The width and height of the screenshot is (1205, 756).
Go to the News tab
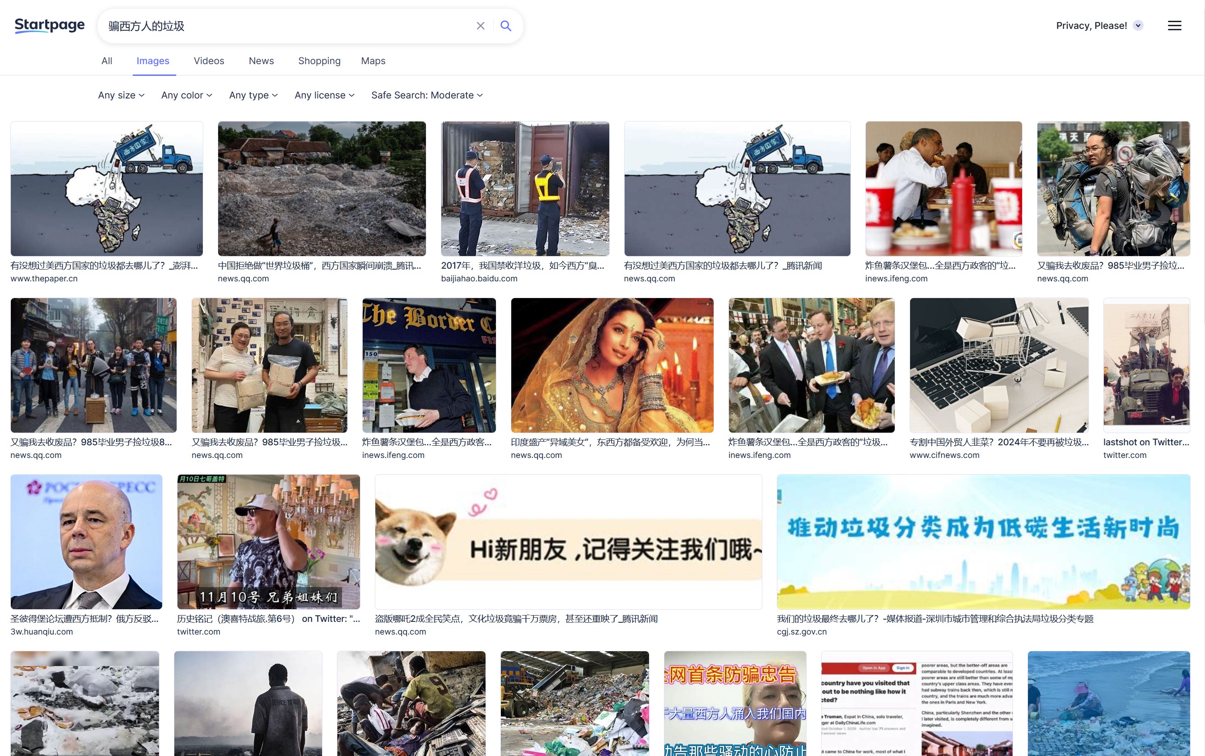pyautogui.click(x=261, y=61)
